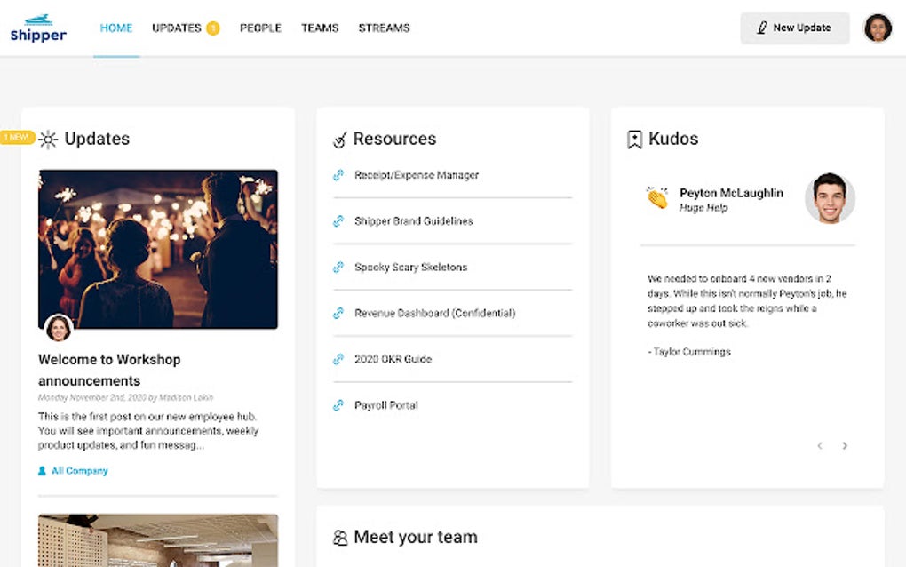
Task: Click the Shipper logo
Action: [38, 28]
